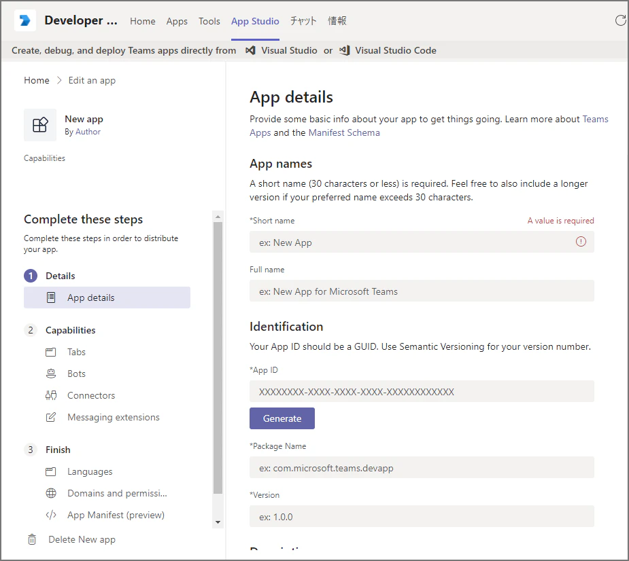Click the Bots robot icon

[51, 374]
